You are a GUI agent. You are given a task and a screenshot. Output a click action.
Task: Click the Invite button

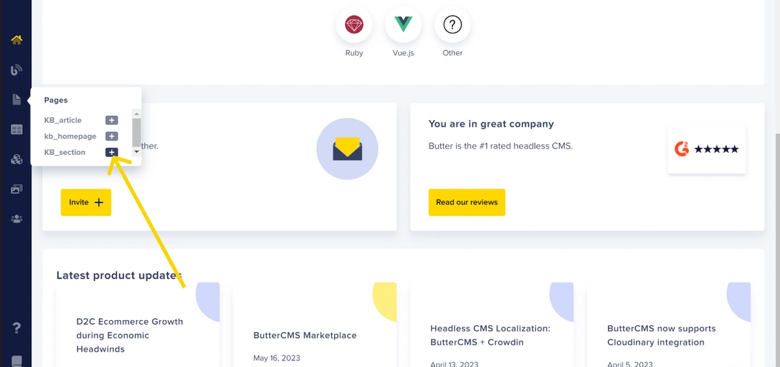coord(86,202)
